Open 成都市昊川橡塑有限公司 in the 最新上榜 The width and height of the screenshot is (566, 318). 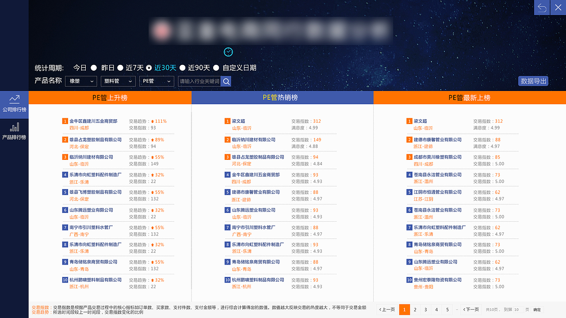(x=438, y=157)
